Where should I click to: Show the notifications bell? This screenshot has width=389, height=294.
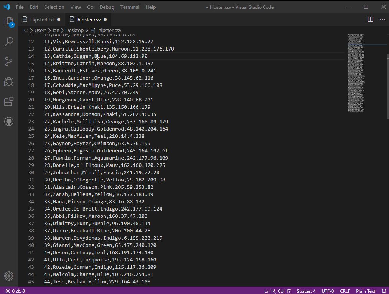(384, 291)
